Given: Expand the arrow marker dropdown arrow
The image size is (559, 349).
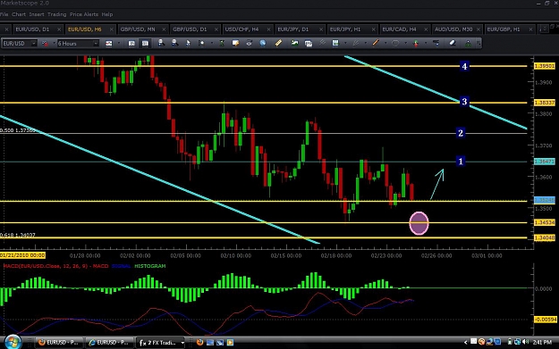Looking at the screenshot, I should [426, 44].
